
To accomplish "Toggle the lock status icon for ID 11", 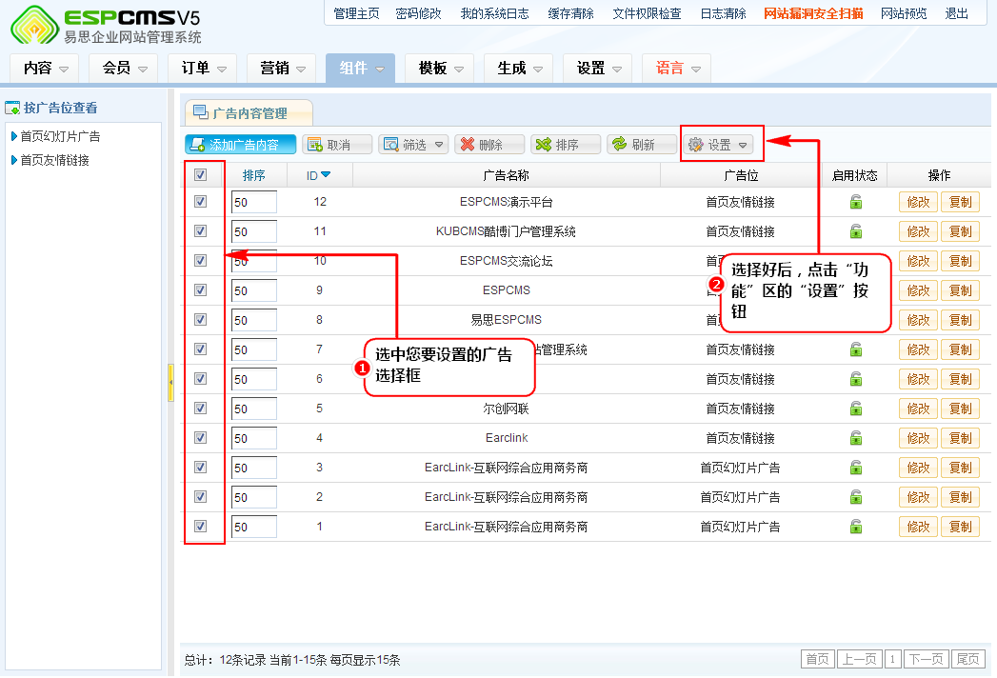I will tap(856, 231).
